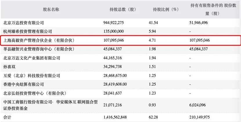This screenshot has width=241, height=122.
Task: Click the 持有有限售条件的股份数量 header
Action: (213, 10)
